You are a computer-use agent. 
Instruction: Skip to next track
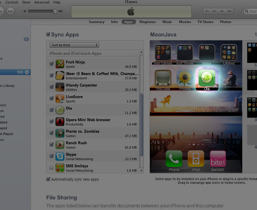10,11
